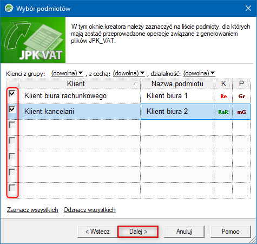Viewport: 257px width, 244px height.
Task: Go back with the Wstecz button
Action: click(x=97, y=232)
